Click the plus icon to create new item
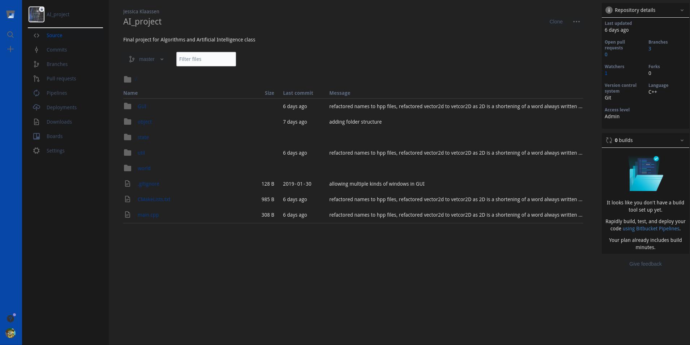The width and height of the screenshot is (690, 345). click(x=10, y=49)
